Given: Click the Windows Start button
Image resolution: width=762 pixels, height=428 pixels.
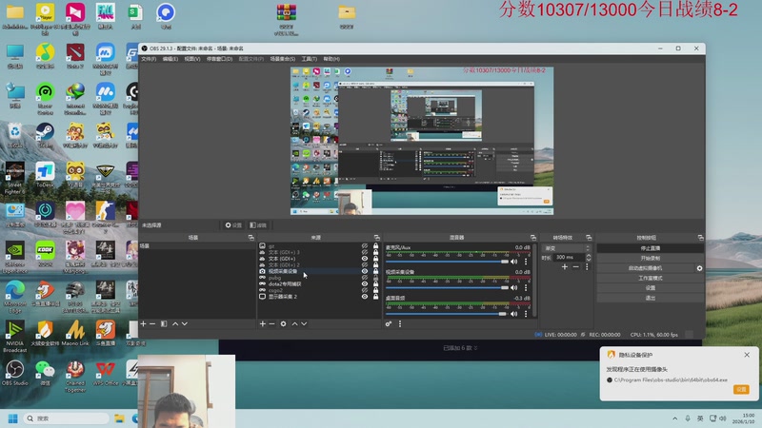Looking at the screenshot, I should point(13,418).
